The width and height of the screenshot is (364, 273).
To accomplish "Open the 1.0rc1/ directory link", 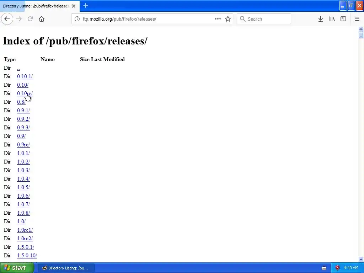I will coord(25,230).
